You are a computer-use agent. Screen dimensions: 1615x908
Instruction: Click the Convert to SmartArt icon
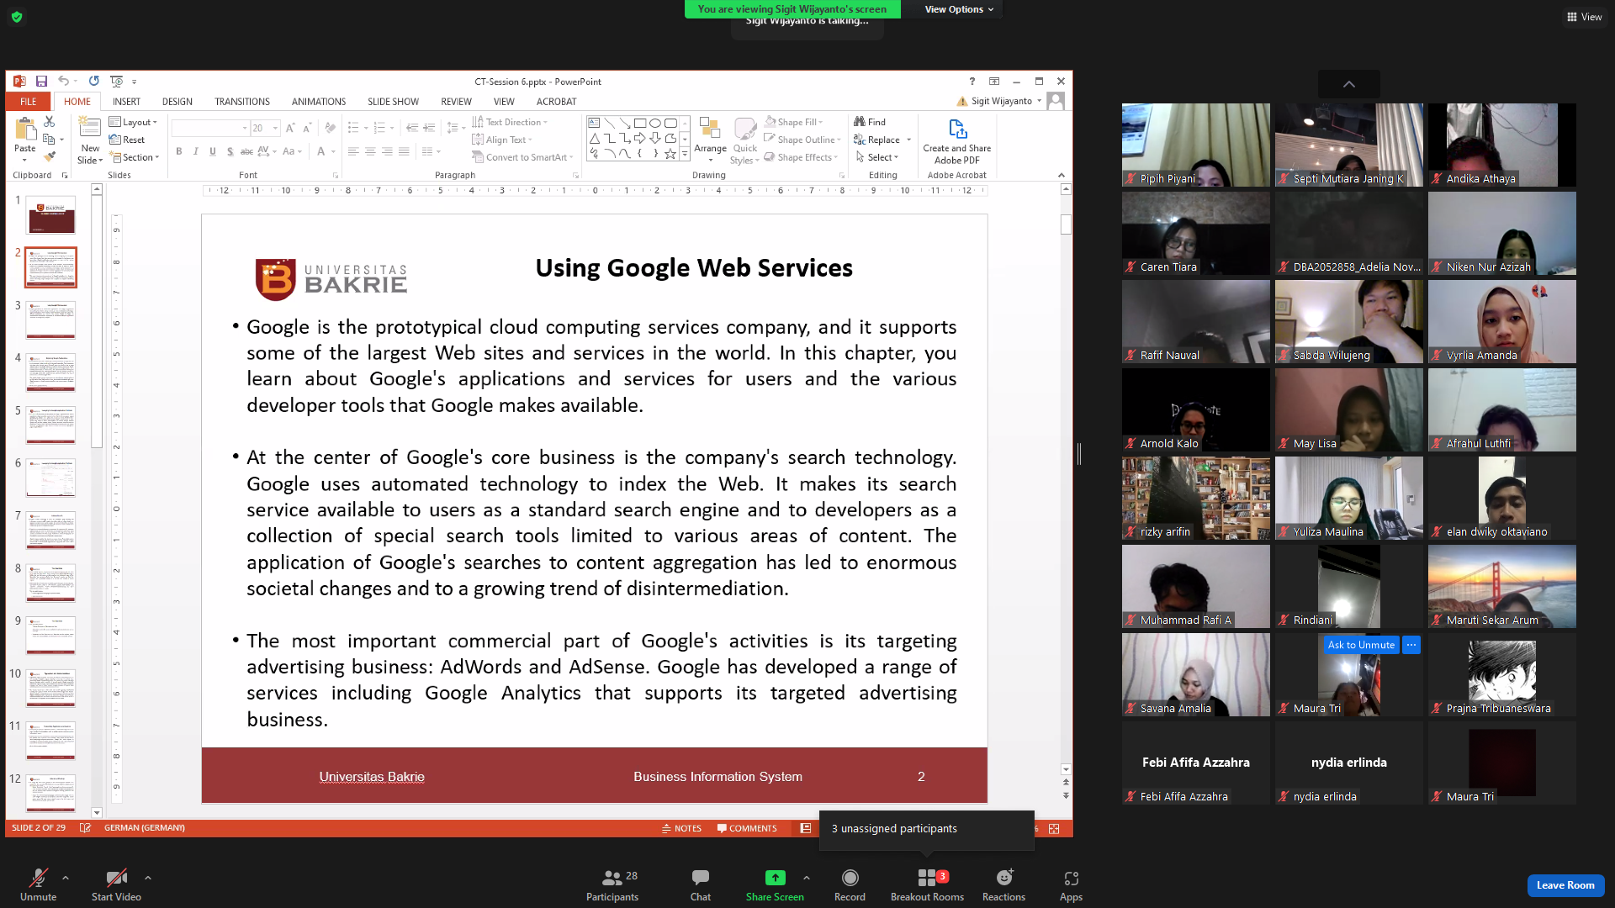click(478, 157)
